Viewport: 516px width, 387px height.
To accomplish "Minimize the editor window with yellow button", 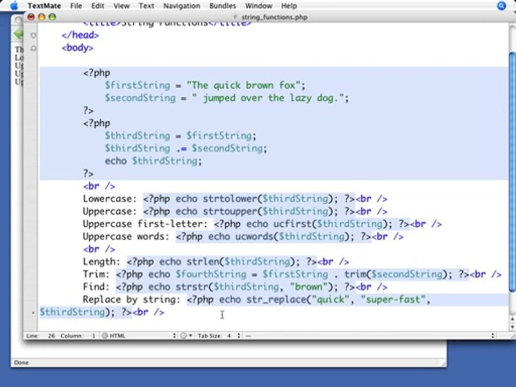I will (41, 17).
